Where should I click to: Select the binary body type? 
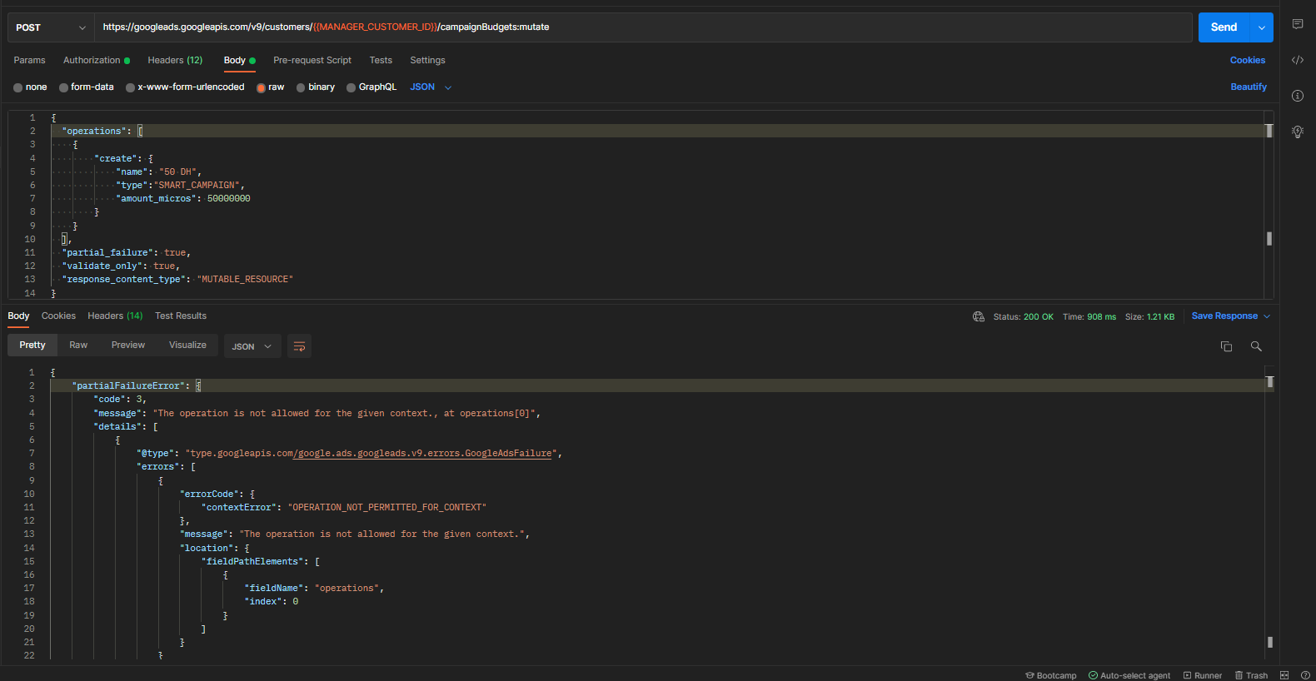tap(316, 87)
